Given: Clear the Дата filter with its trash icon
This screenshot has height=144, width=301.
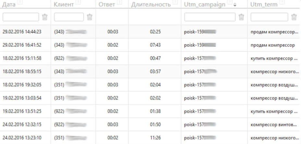Looking at the screenshot, I should point(44,17).
